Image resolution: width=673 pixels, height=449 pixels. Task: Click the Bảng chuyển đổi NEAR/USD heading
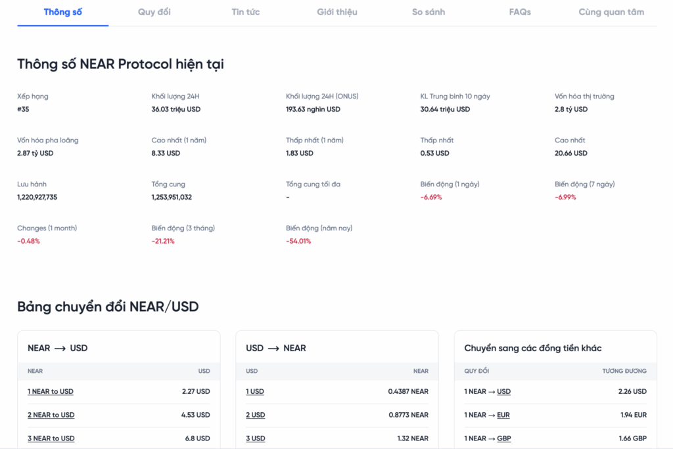pos(108,307)
